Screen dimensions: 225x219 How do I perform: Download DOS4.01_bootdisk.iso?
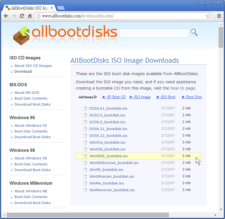(x=108, y=109)
